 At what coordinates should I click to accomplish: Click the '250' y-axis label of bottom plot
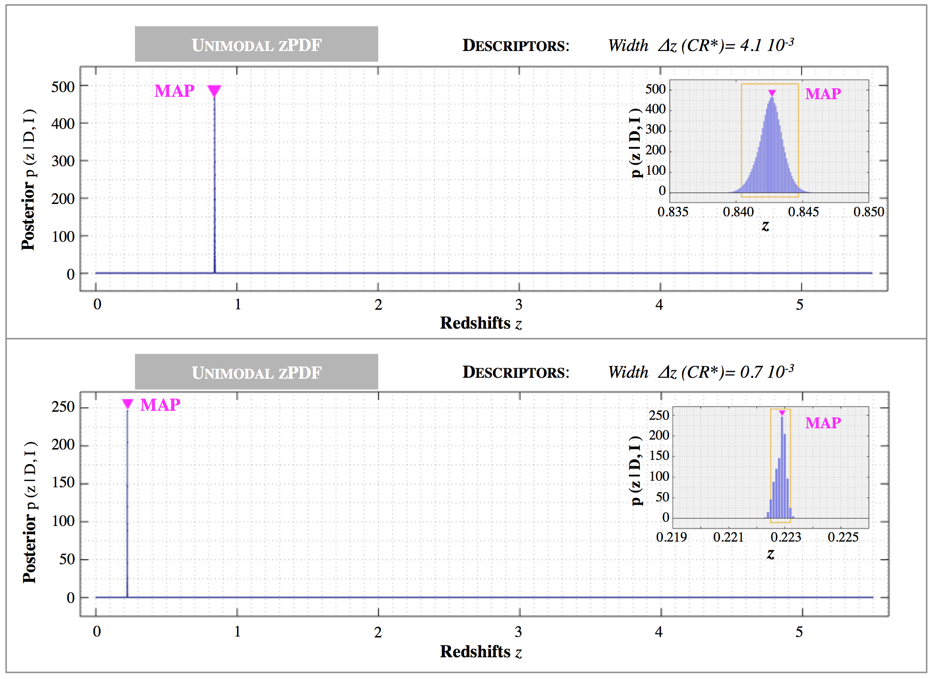click(63, 407)
